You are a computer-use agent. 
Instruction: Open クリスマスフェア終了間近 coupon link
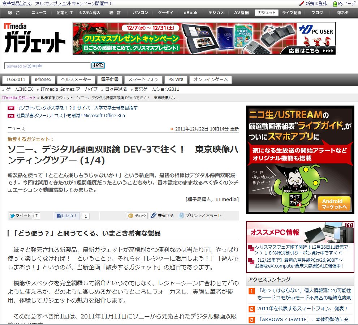[301, 250]
